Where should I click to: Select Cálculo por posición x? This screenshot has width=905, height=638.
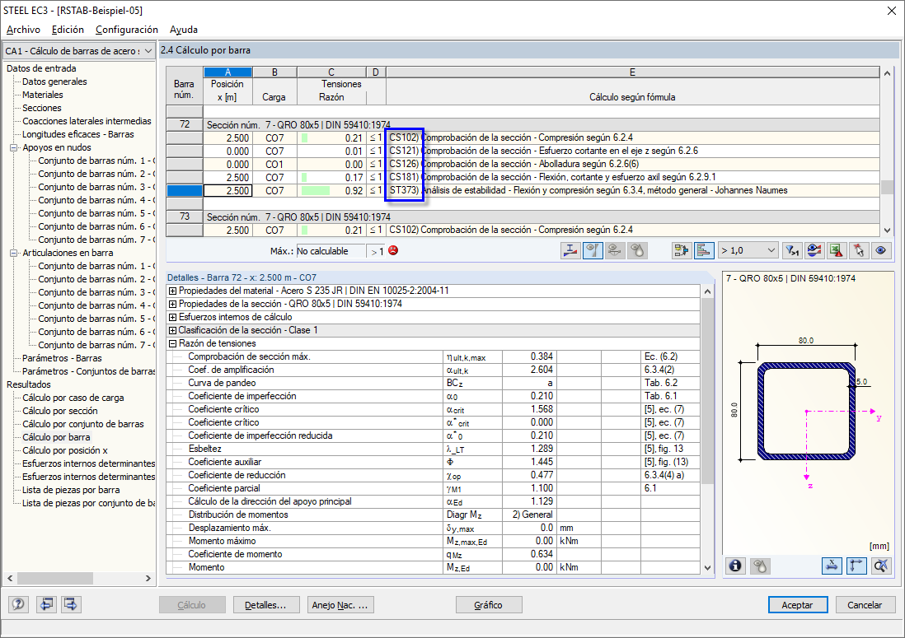[64, 450]
